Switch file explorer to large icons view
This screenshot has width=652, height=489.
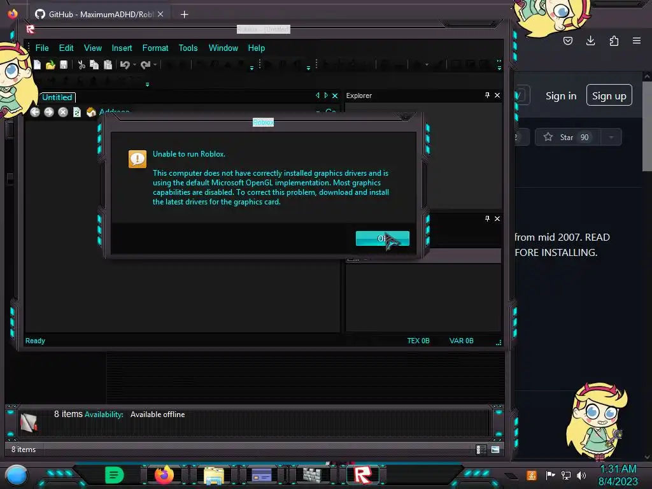(495, 450)
